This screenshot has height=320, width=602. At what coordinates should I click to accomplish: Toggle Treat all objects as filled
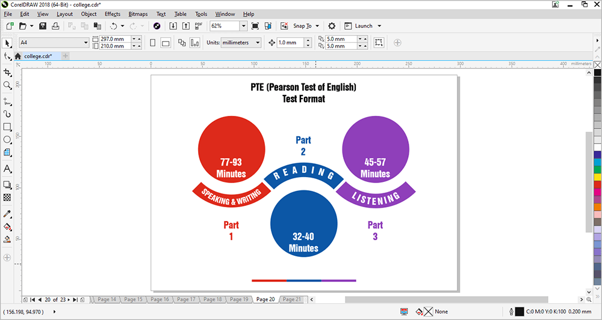click(x=379, y=43)
